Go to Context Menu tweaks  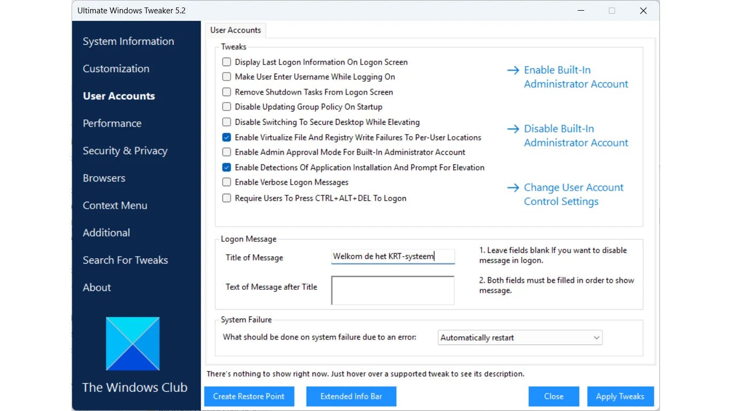click(115, 205)
